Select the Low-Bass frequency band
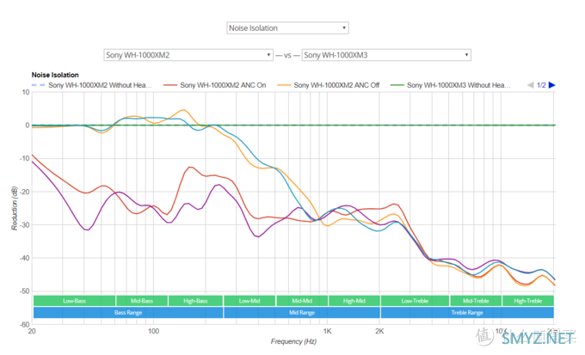585x355 pixels. click(x=74, y=301)
